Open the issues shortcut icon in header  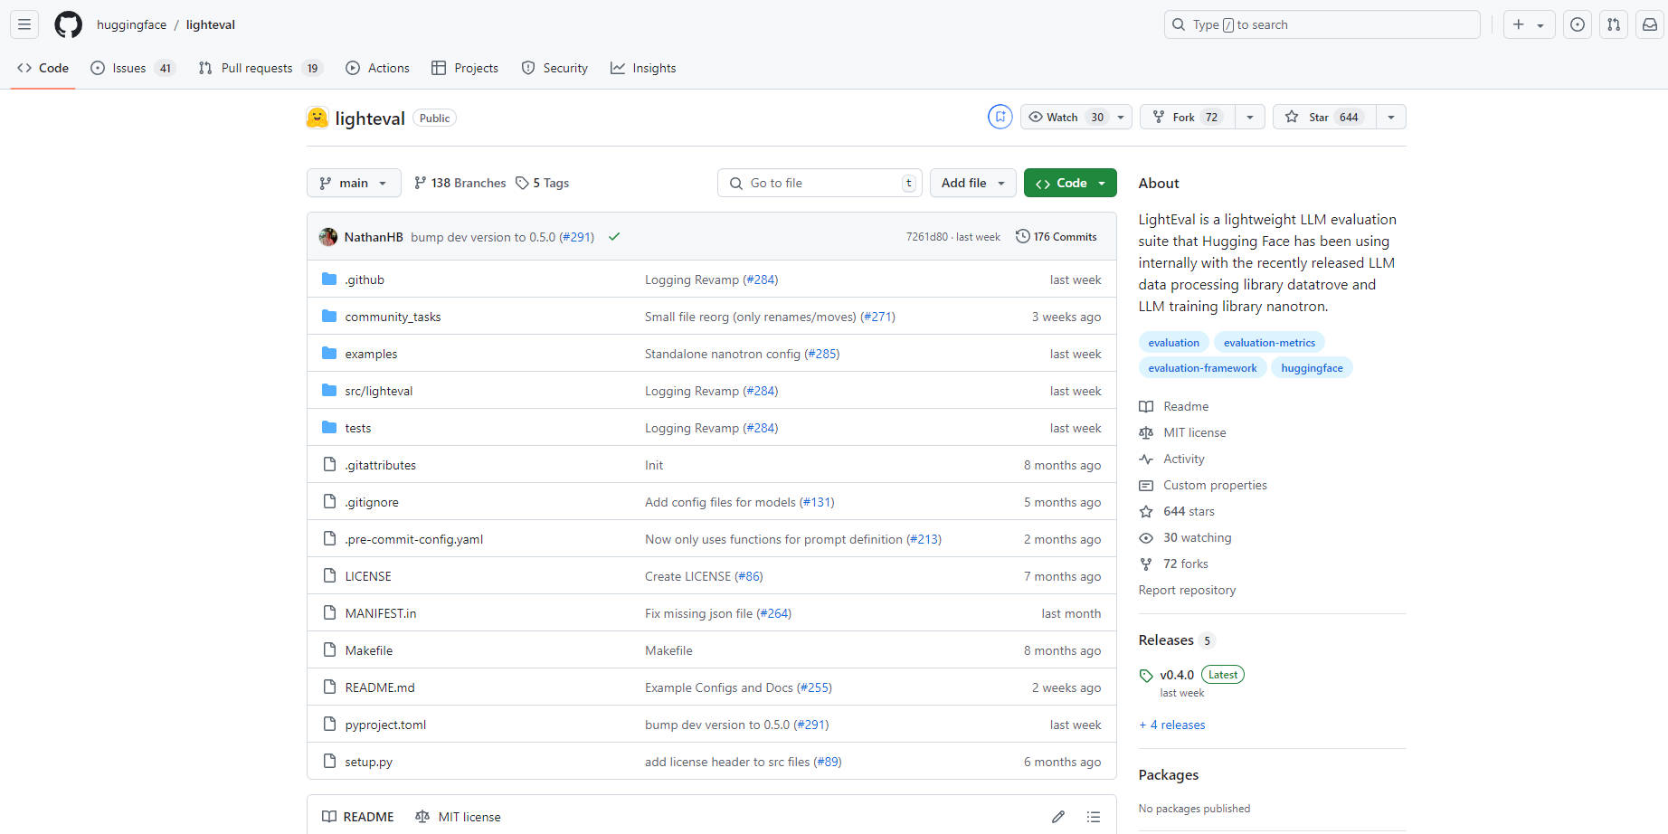(1578, 24)
